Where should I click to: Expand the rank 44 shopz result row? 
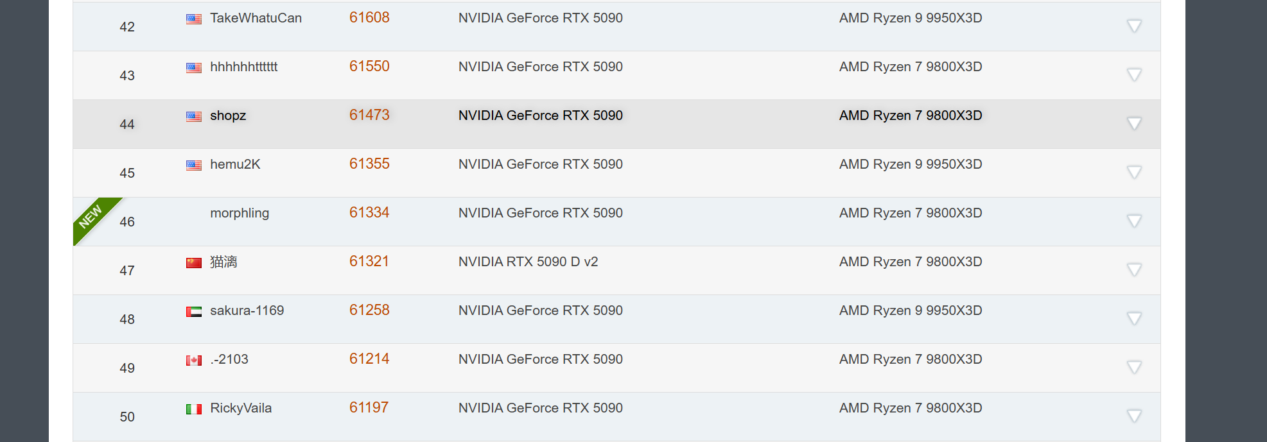coord(1134,124)
